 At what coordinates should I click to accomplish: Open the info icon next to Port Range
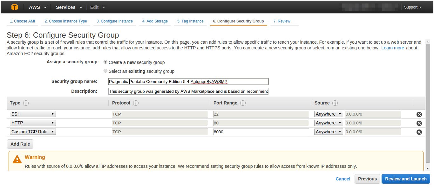pos(243,103)
